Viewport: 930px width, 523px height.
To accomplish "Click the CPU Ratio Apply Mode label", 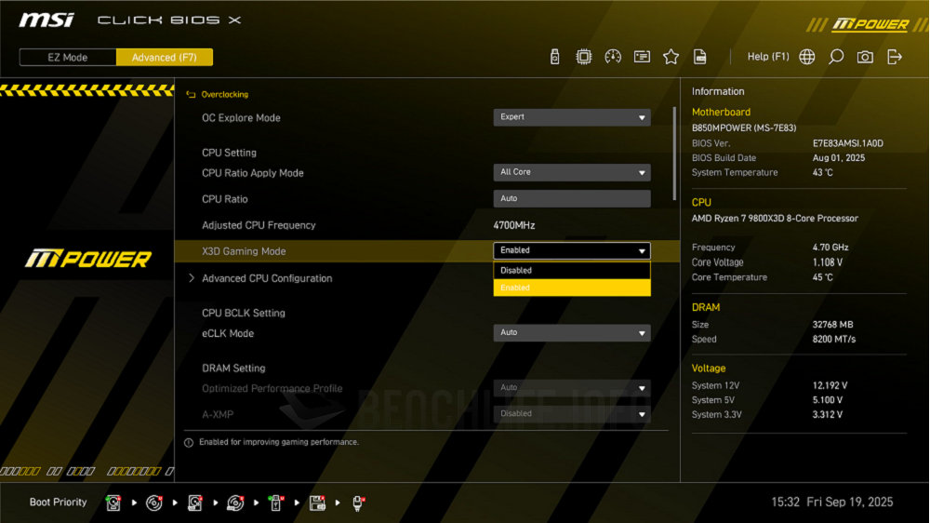I will point(253,173).
